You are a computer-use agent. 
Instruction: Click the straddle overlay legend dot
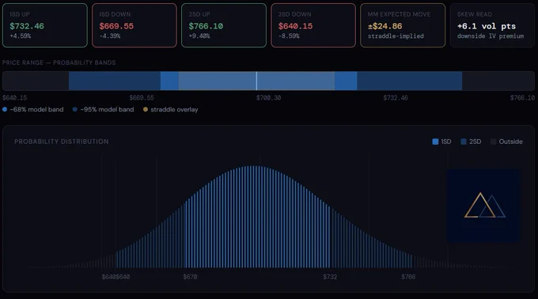pyautogui.click(x=146, y=109)
